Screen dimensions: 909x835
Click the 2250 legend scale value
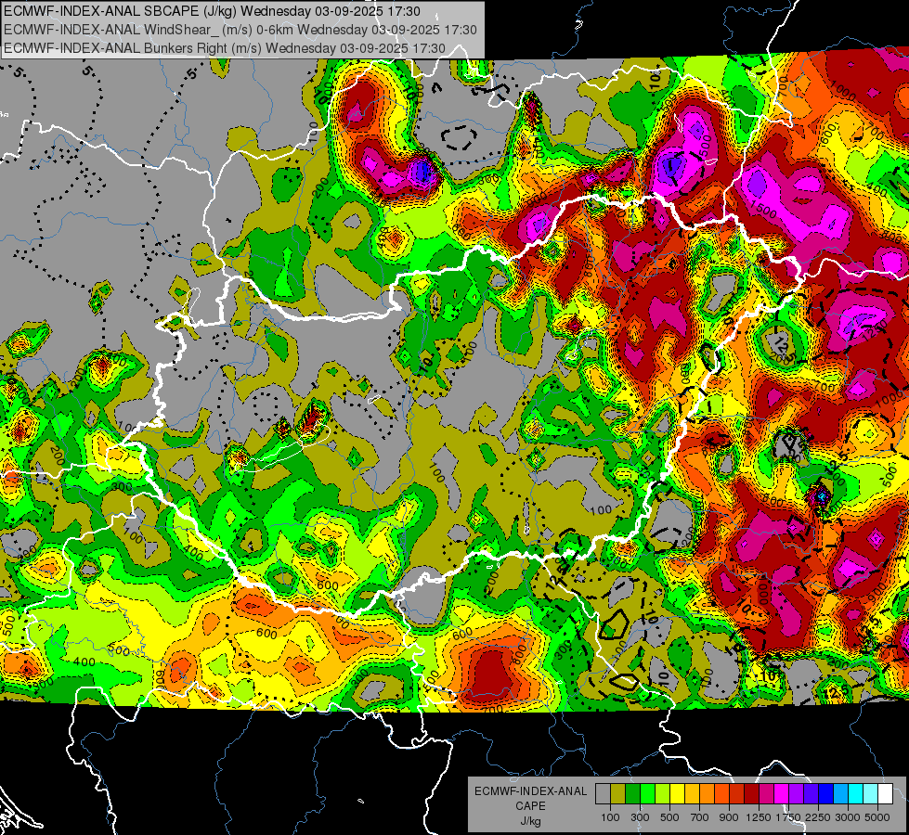(x=818, y=817)
